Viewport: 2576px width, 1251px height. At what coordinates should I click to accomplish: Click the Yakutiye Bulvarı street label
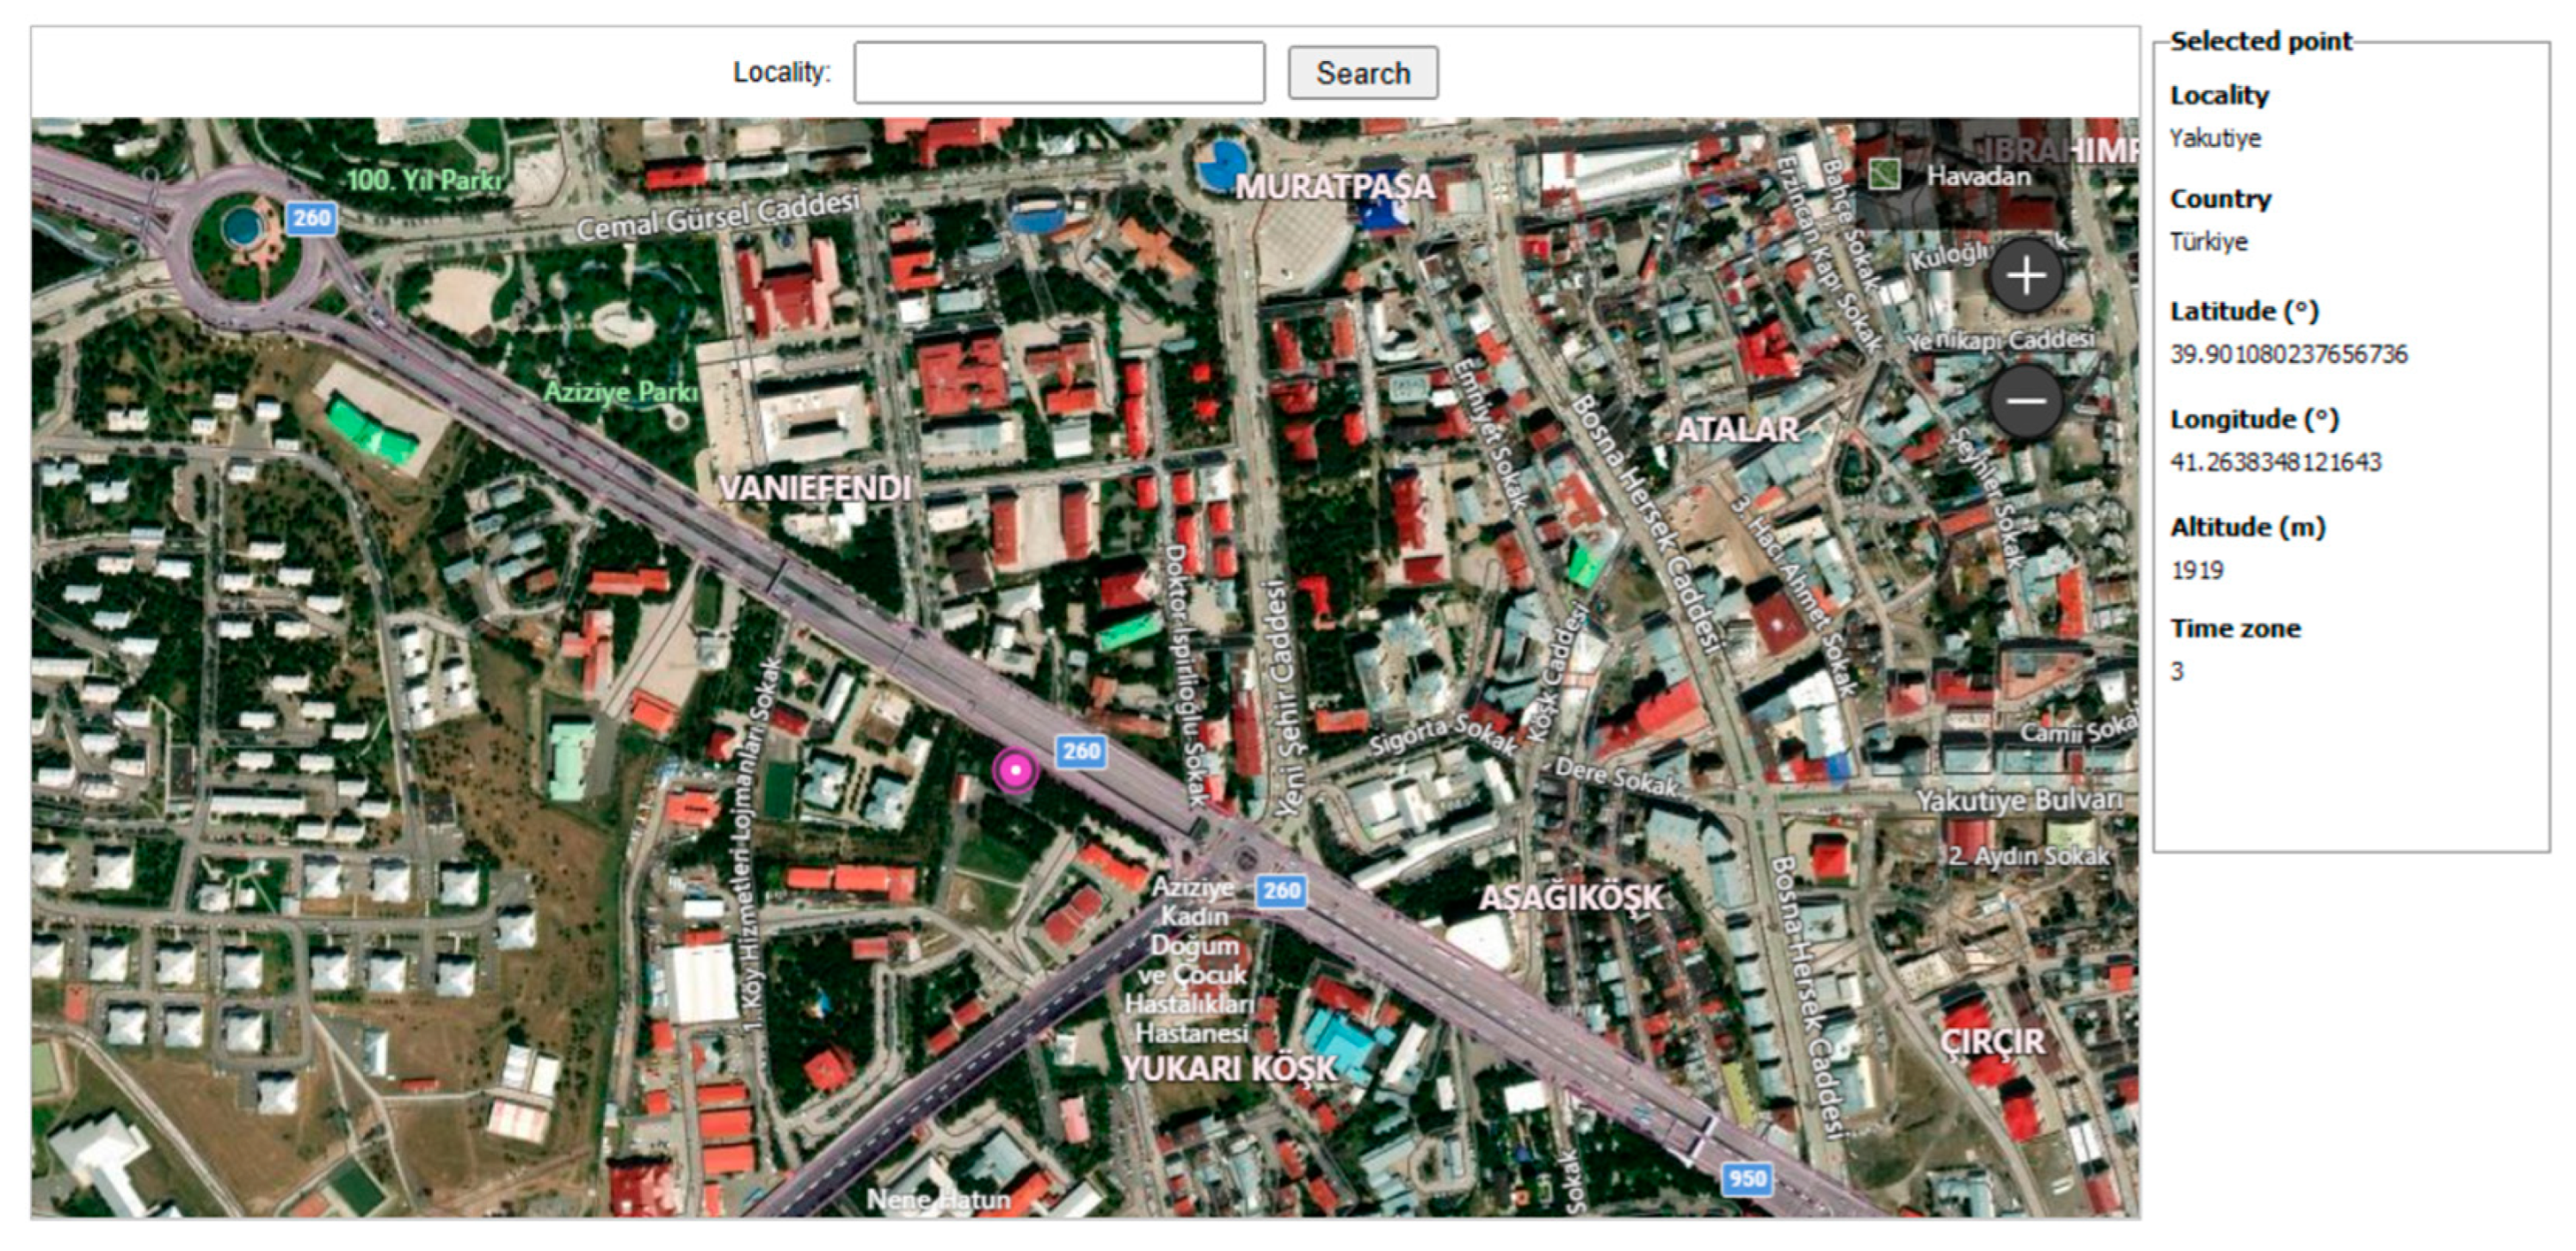2018,801
